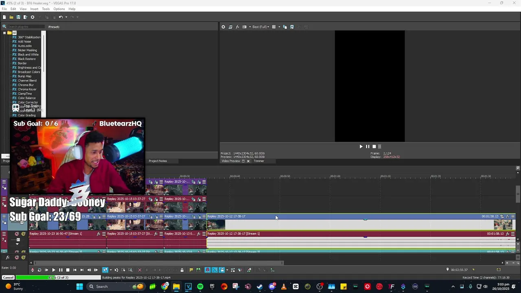The image size is (521, 293).
Task: Open Project Properties gear in main toolbar
Action: coord(33,17)
